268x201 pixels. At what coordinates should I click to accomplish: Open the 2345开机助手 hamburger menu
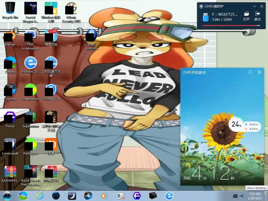[x=250, y=72]
